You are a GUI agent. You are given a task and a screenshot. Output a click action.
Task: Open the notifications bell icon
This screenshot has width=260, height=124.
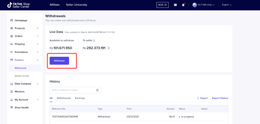pos(183,5)
